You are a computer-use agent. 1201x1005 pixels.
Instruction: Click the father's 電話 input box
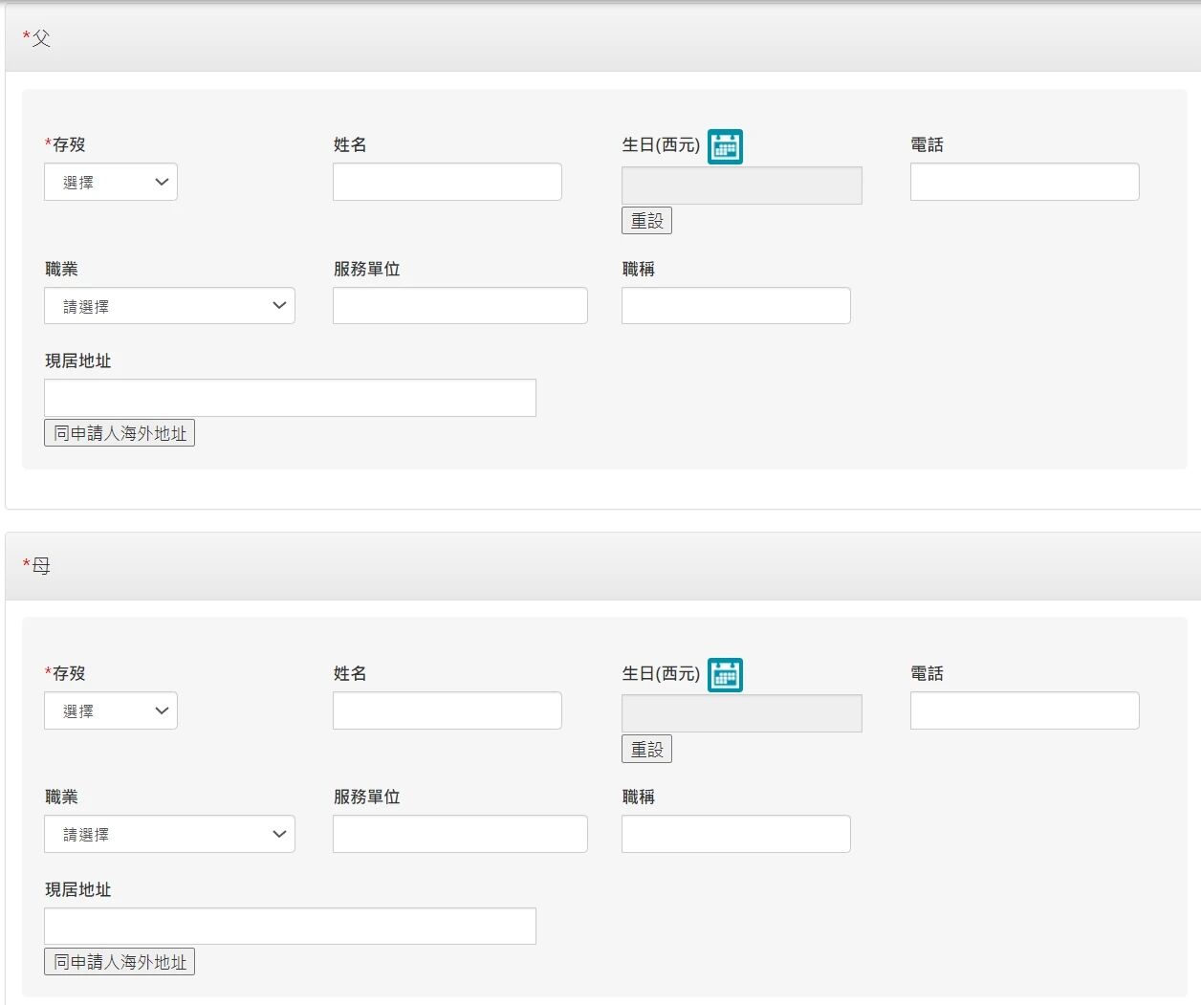(1024, 182)
